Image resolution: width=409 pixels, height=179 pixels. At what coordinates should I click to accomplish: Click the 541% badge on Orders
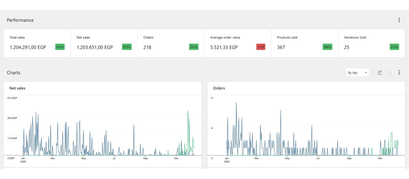pos(194,47)
